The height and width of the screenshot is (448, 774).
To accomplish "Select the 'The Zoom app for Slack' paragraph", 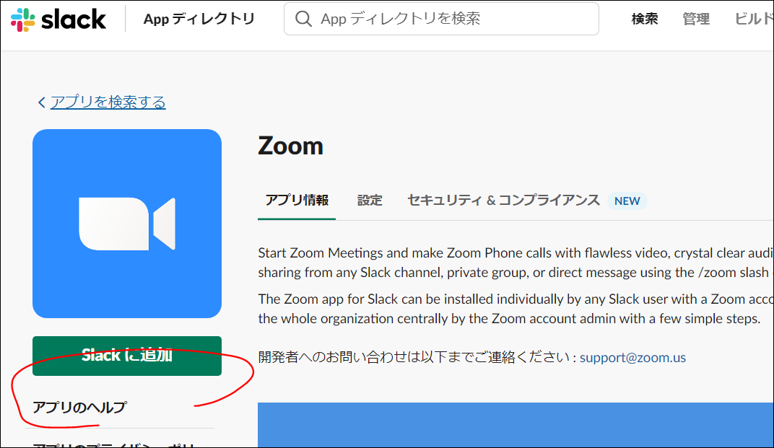I will [516, 309].
